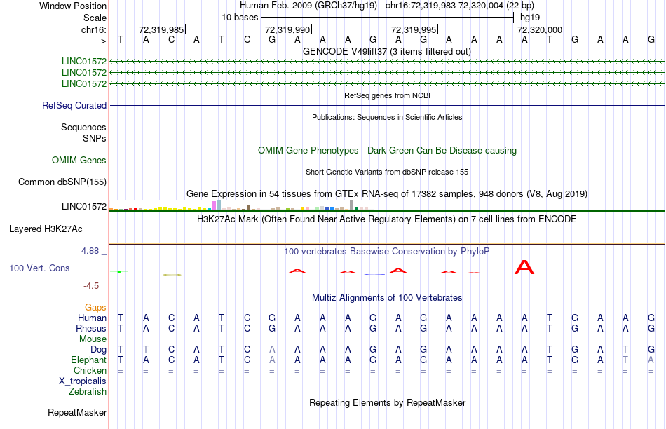Click the yellow H3K27Ac signal at right edge
666x429 pixels.
pyautogui.click(x=614, y=243)
